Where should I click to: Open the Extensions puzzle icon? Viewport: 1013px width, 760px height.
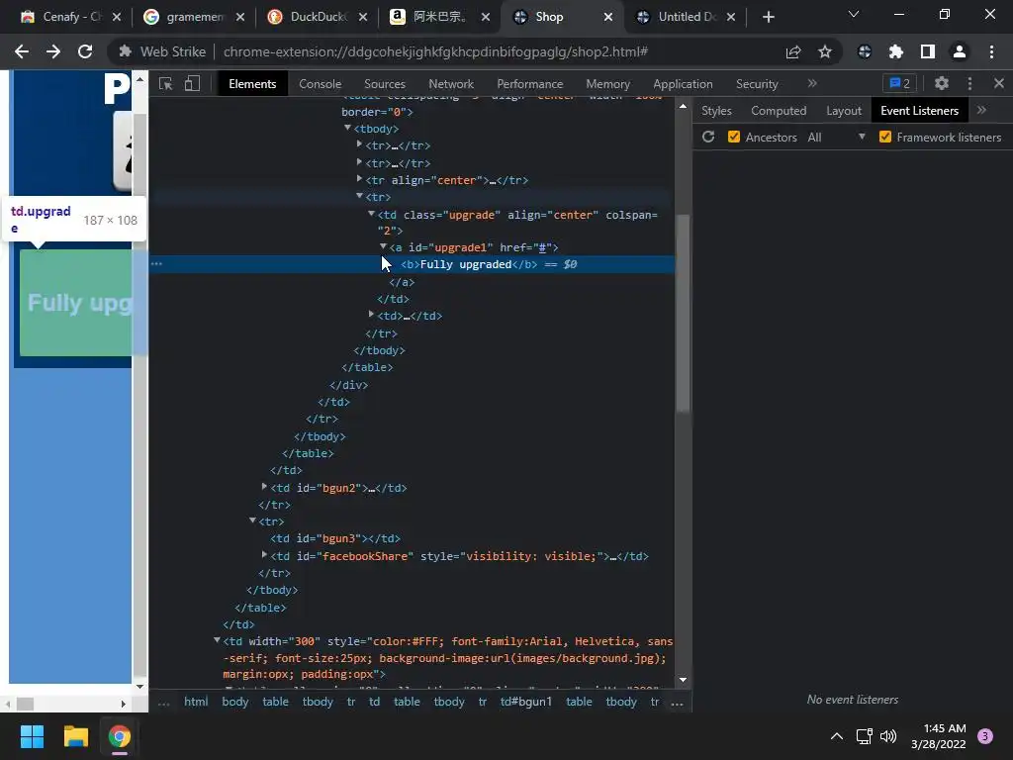pyautogui.click(x=896, y=51)
